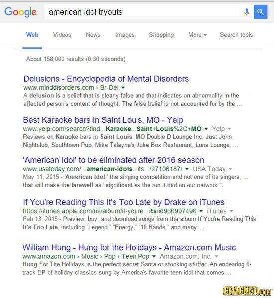Expand green arrow after usatoday.com URL
Screen dimensions: 274x298
pos(187,169)
